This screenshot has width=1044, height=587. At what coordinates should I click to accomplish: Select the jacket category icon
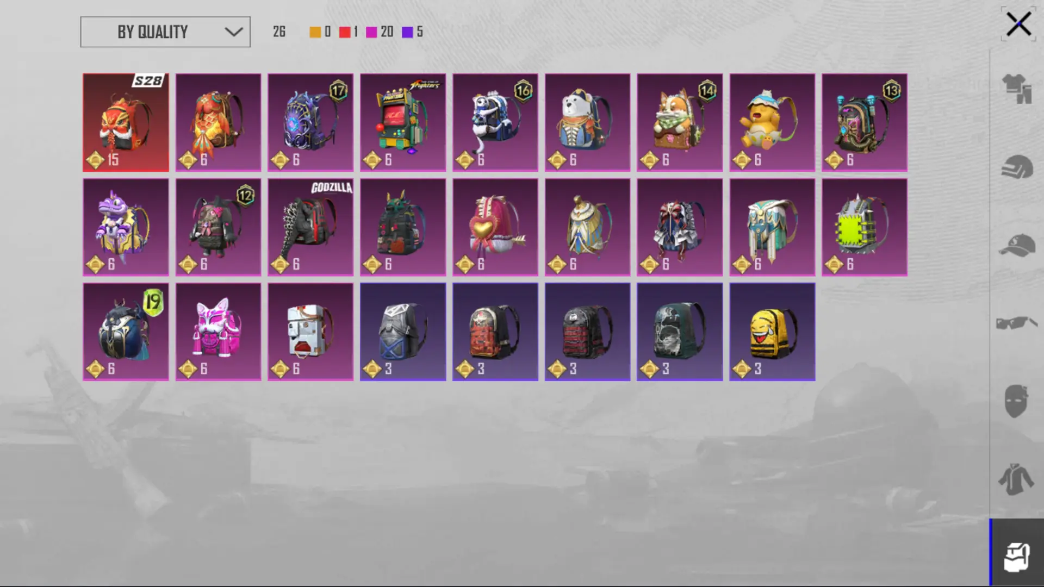[x=1016, y=479]
